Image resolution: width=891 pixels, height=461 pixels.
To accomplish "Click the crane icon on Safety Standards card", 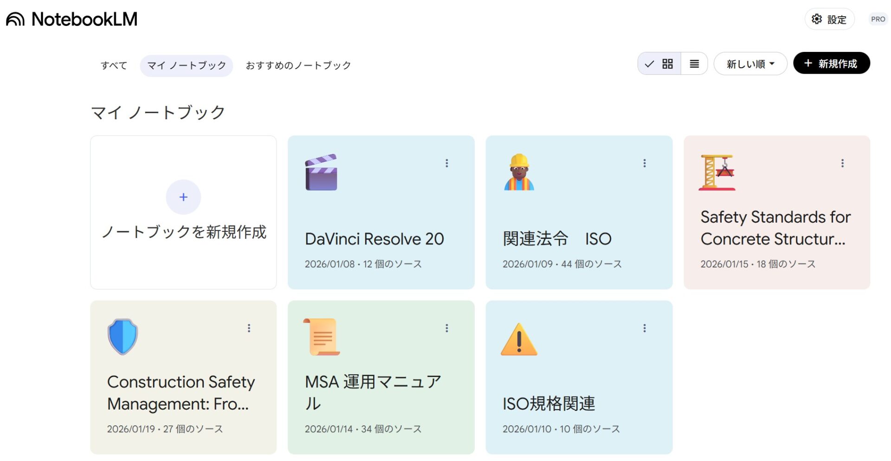I will pyautogui.click(x=717, y=173).
